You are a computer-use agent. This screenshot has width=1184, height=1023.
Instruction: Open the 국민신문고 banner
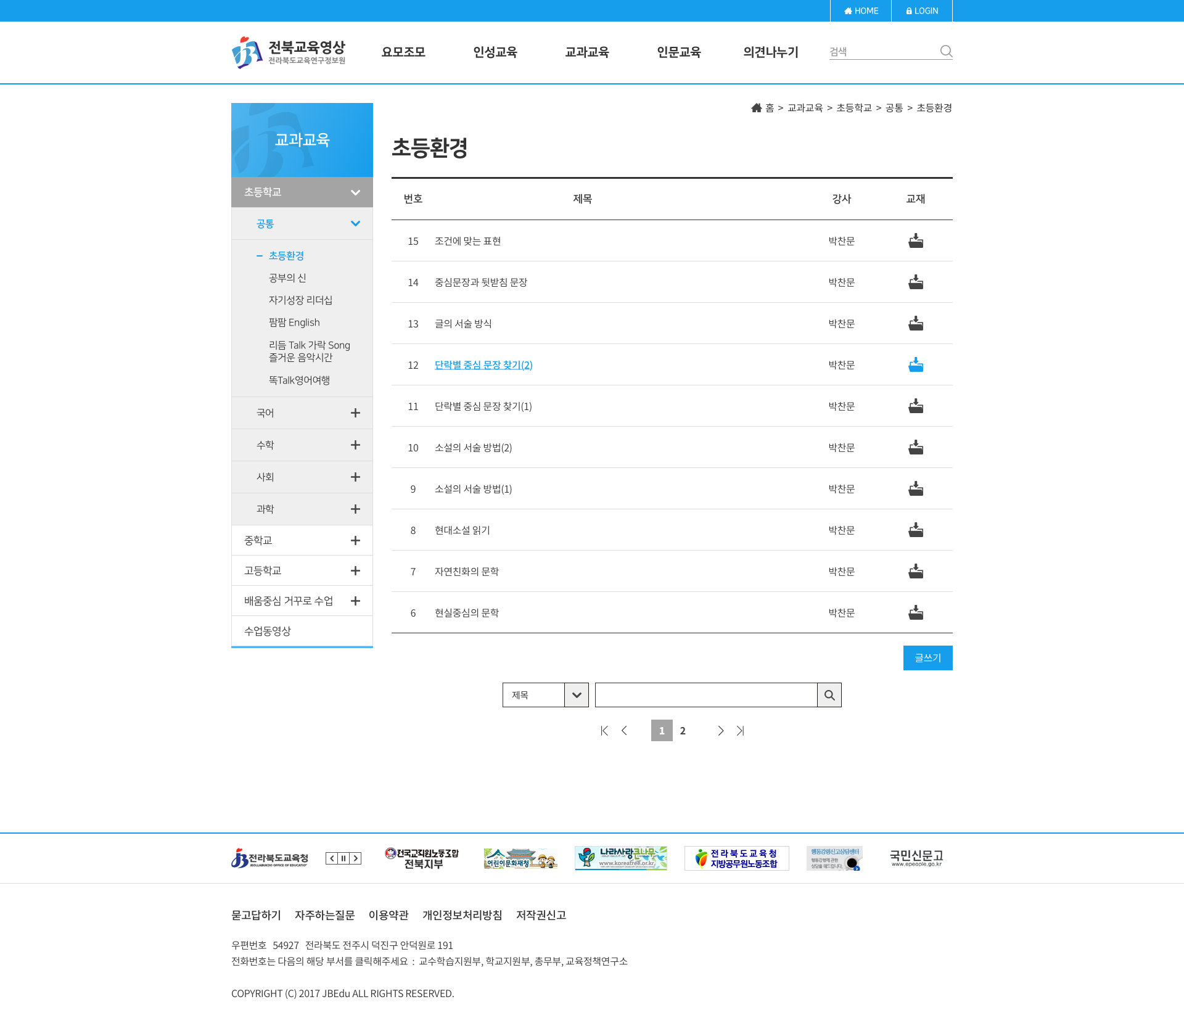point(916,858)
